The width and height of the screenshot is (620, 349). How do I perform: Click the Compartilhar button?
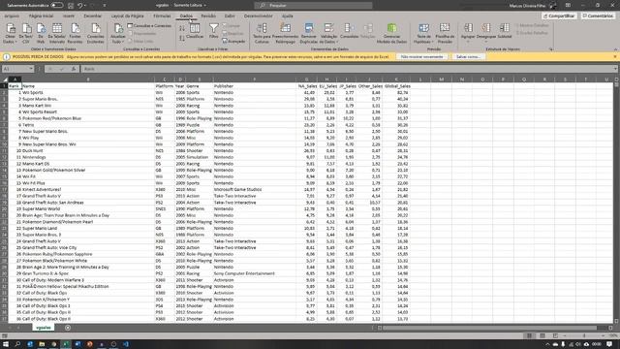559,16
